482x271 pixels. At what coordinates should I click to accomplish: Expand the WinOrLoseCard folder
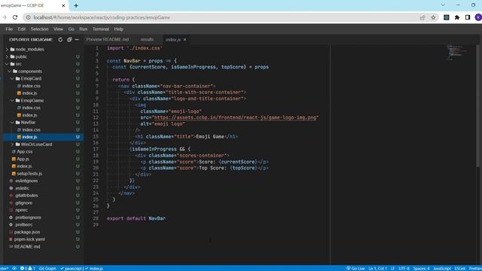36,145
